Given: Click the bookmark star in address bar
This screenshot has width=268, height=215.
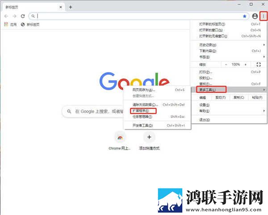Looking at the screenshot, I should [245, 16].
